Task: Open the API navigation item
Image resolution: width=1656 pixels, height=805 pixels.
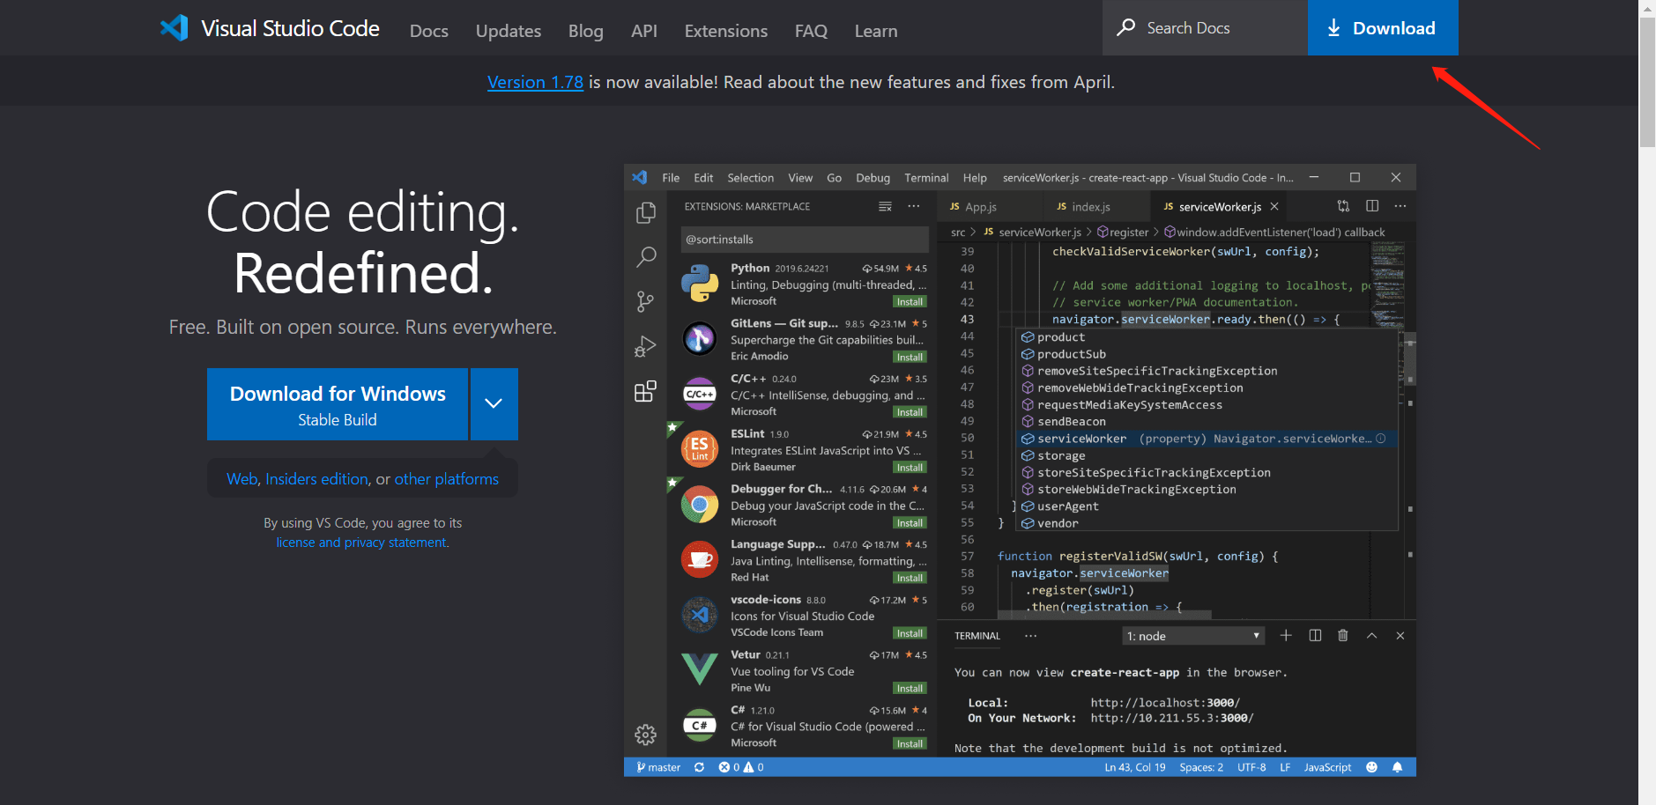Action: point(644,31)
